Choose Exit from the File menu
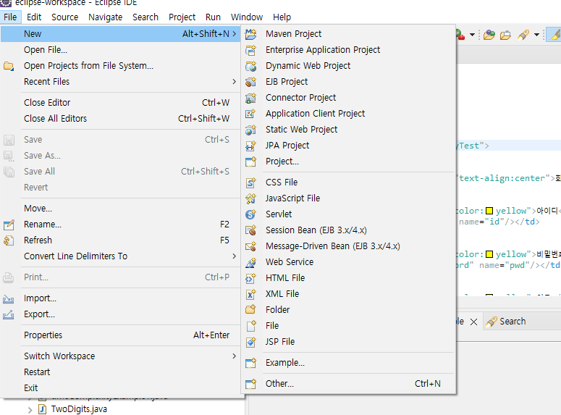561x415 pixels. pyautogui.click(x=121, y=388)
